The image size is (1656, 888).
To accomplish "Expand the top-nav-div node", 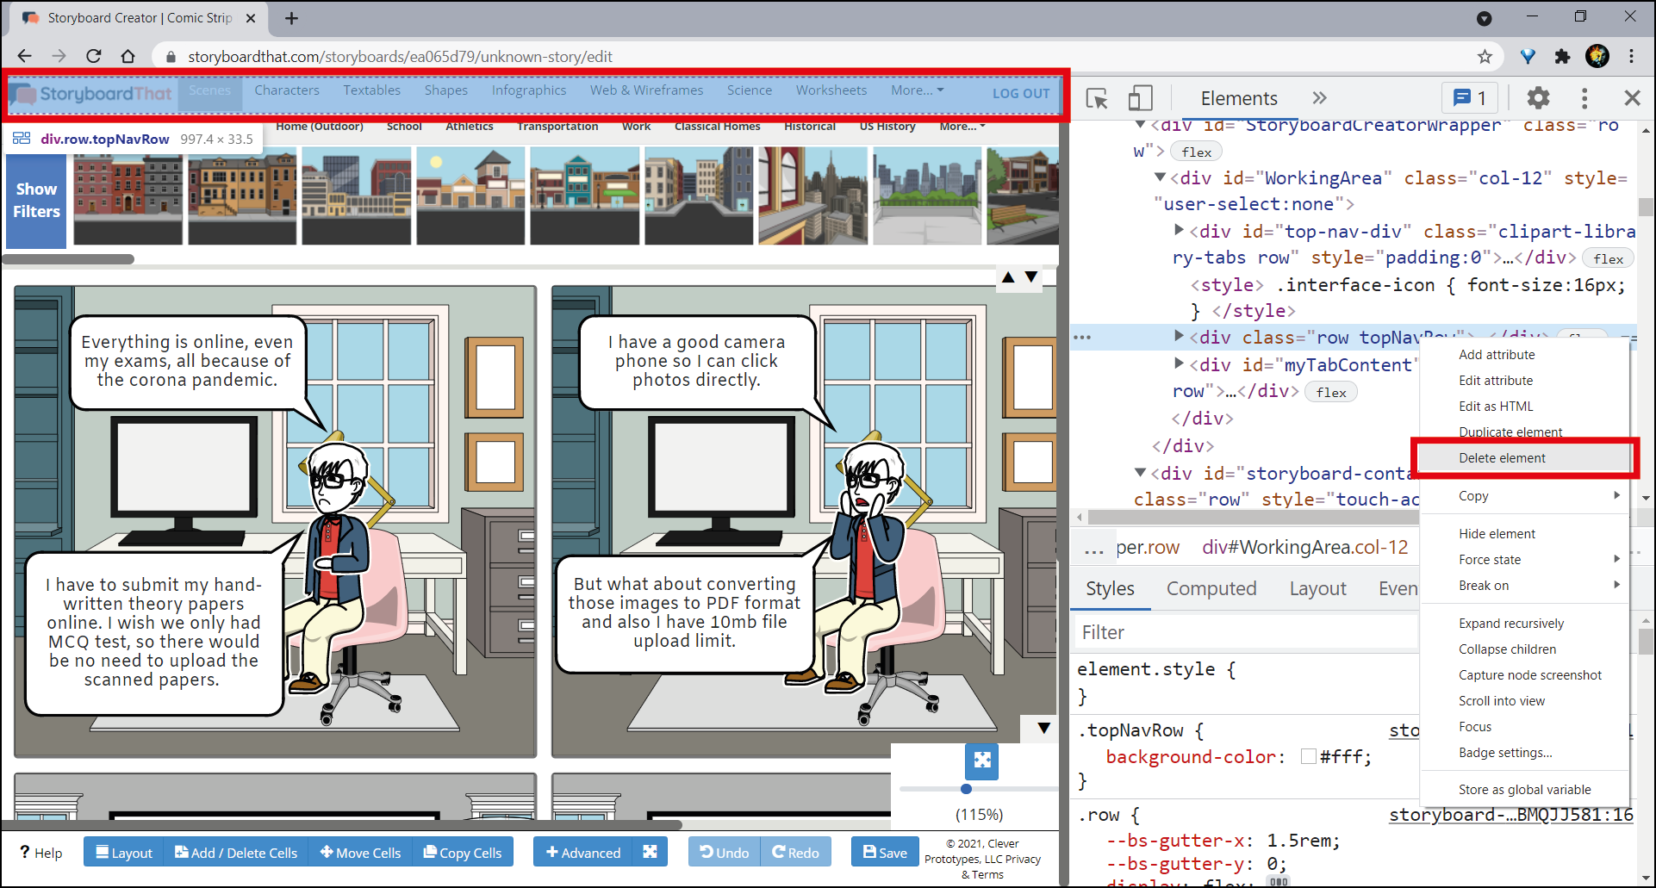I will [1179, 230].
